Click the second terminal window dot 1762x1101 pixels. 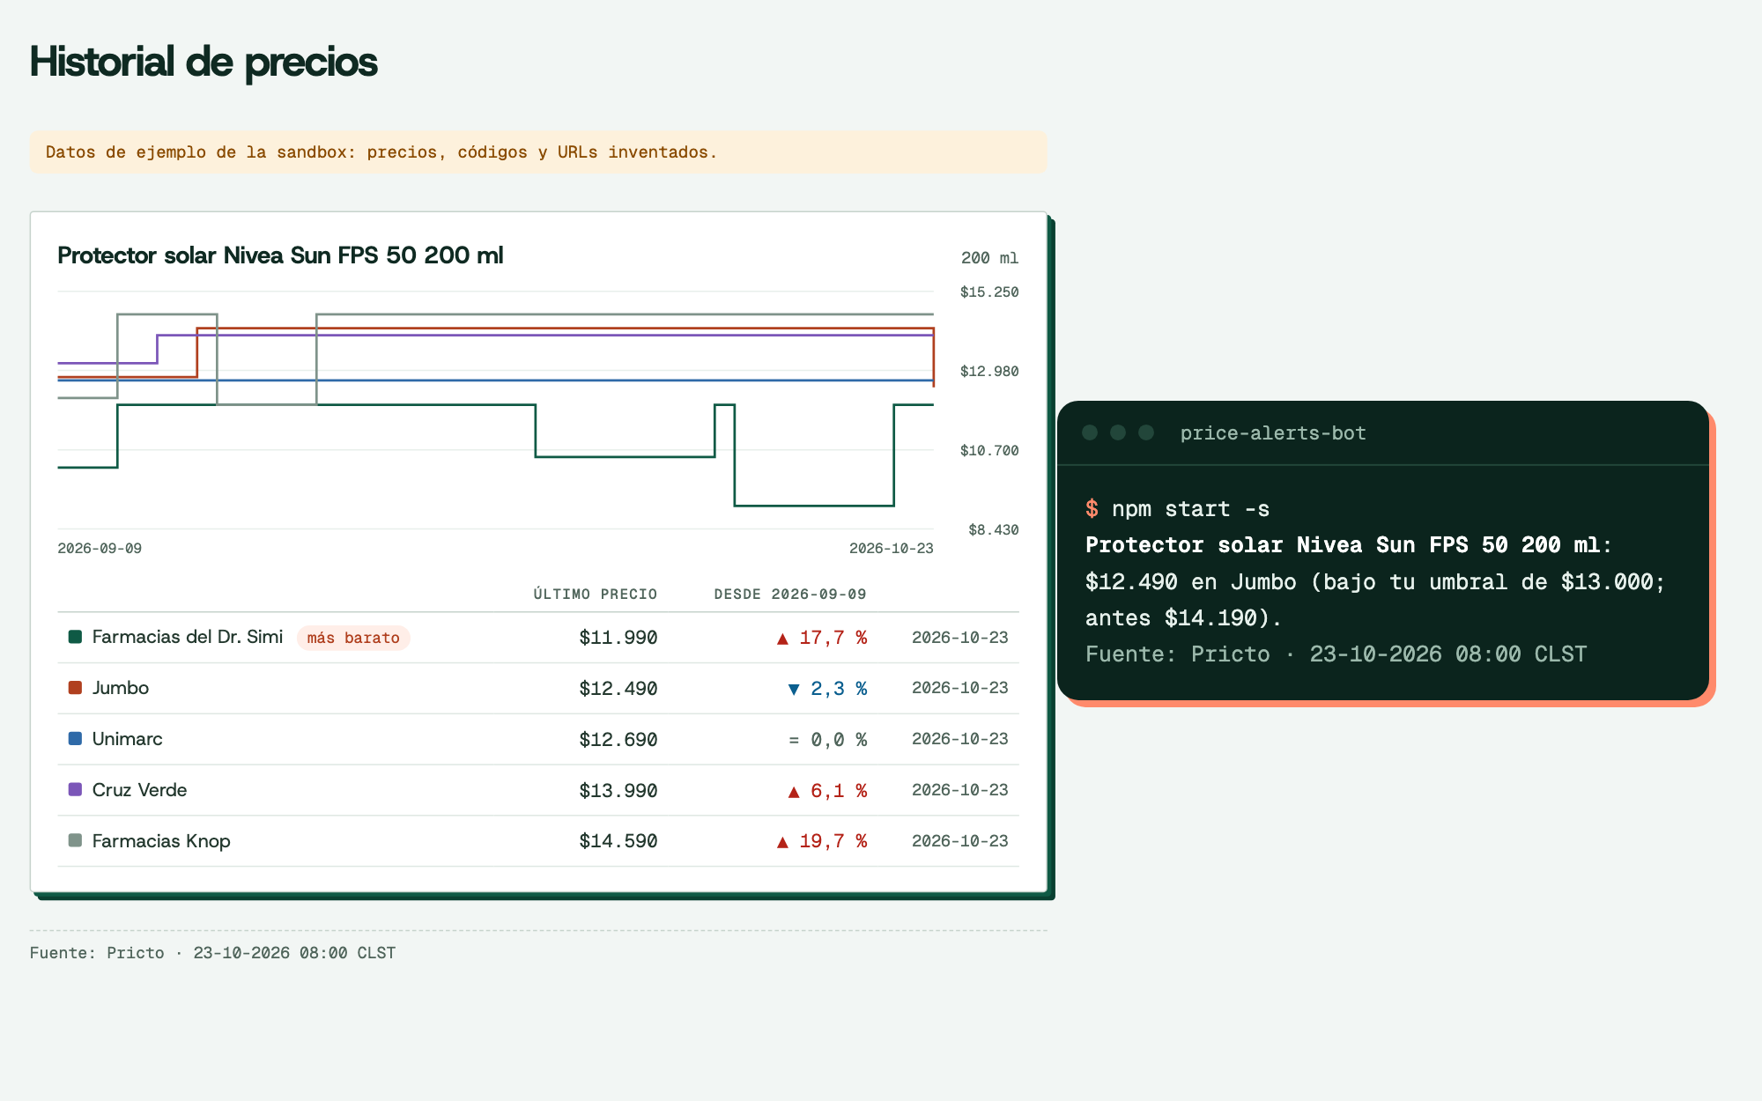tap(1118, 432)
